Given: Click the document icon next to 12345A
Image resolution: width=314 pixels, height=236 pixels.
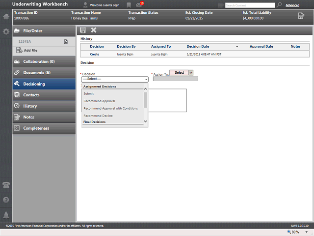Looking at the screenshot, I should coord(66,41).
